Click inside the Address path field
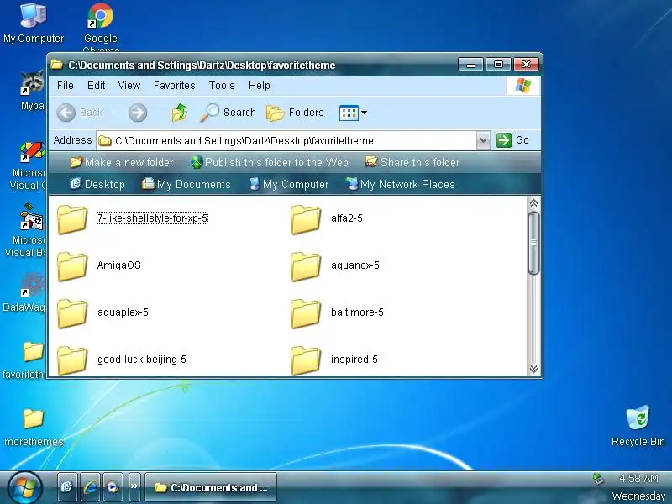672x504 pixels. tap(286, 140)
